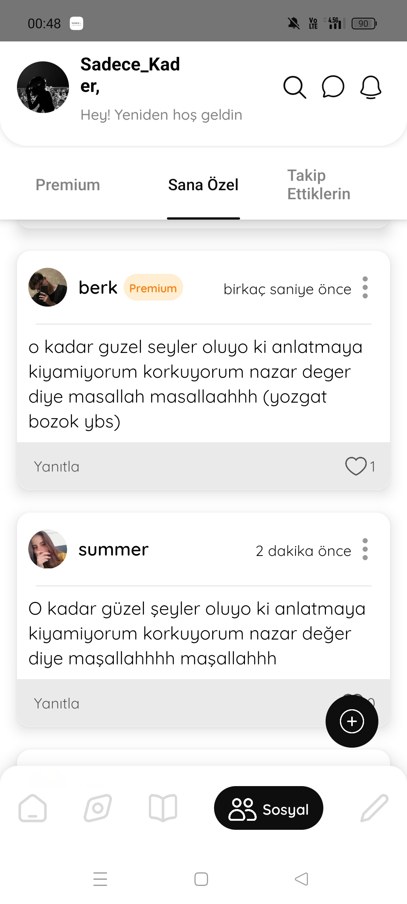Open Sadece_Kader profile picture
Viewport: 407px width, 904px height.
click(x=43, y=87)
